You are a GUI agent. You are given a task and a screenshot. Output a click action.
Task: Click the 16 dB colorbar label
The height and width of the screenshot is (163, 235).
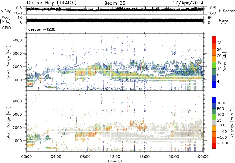[219, 62]
